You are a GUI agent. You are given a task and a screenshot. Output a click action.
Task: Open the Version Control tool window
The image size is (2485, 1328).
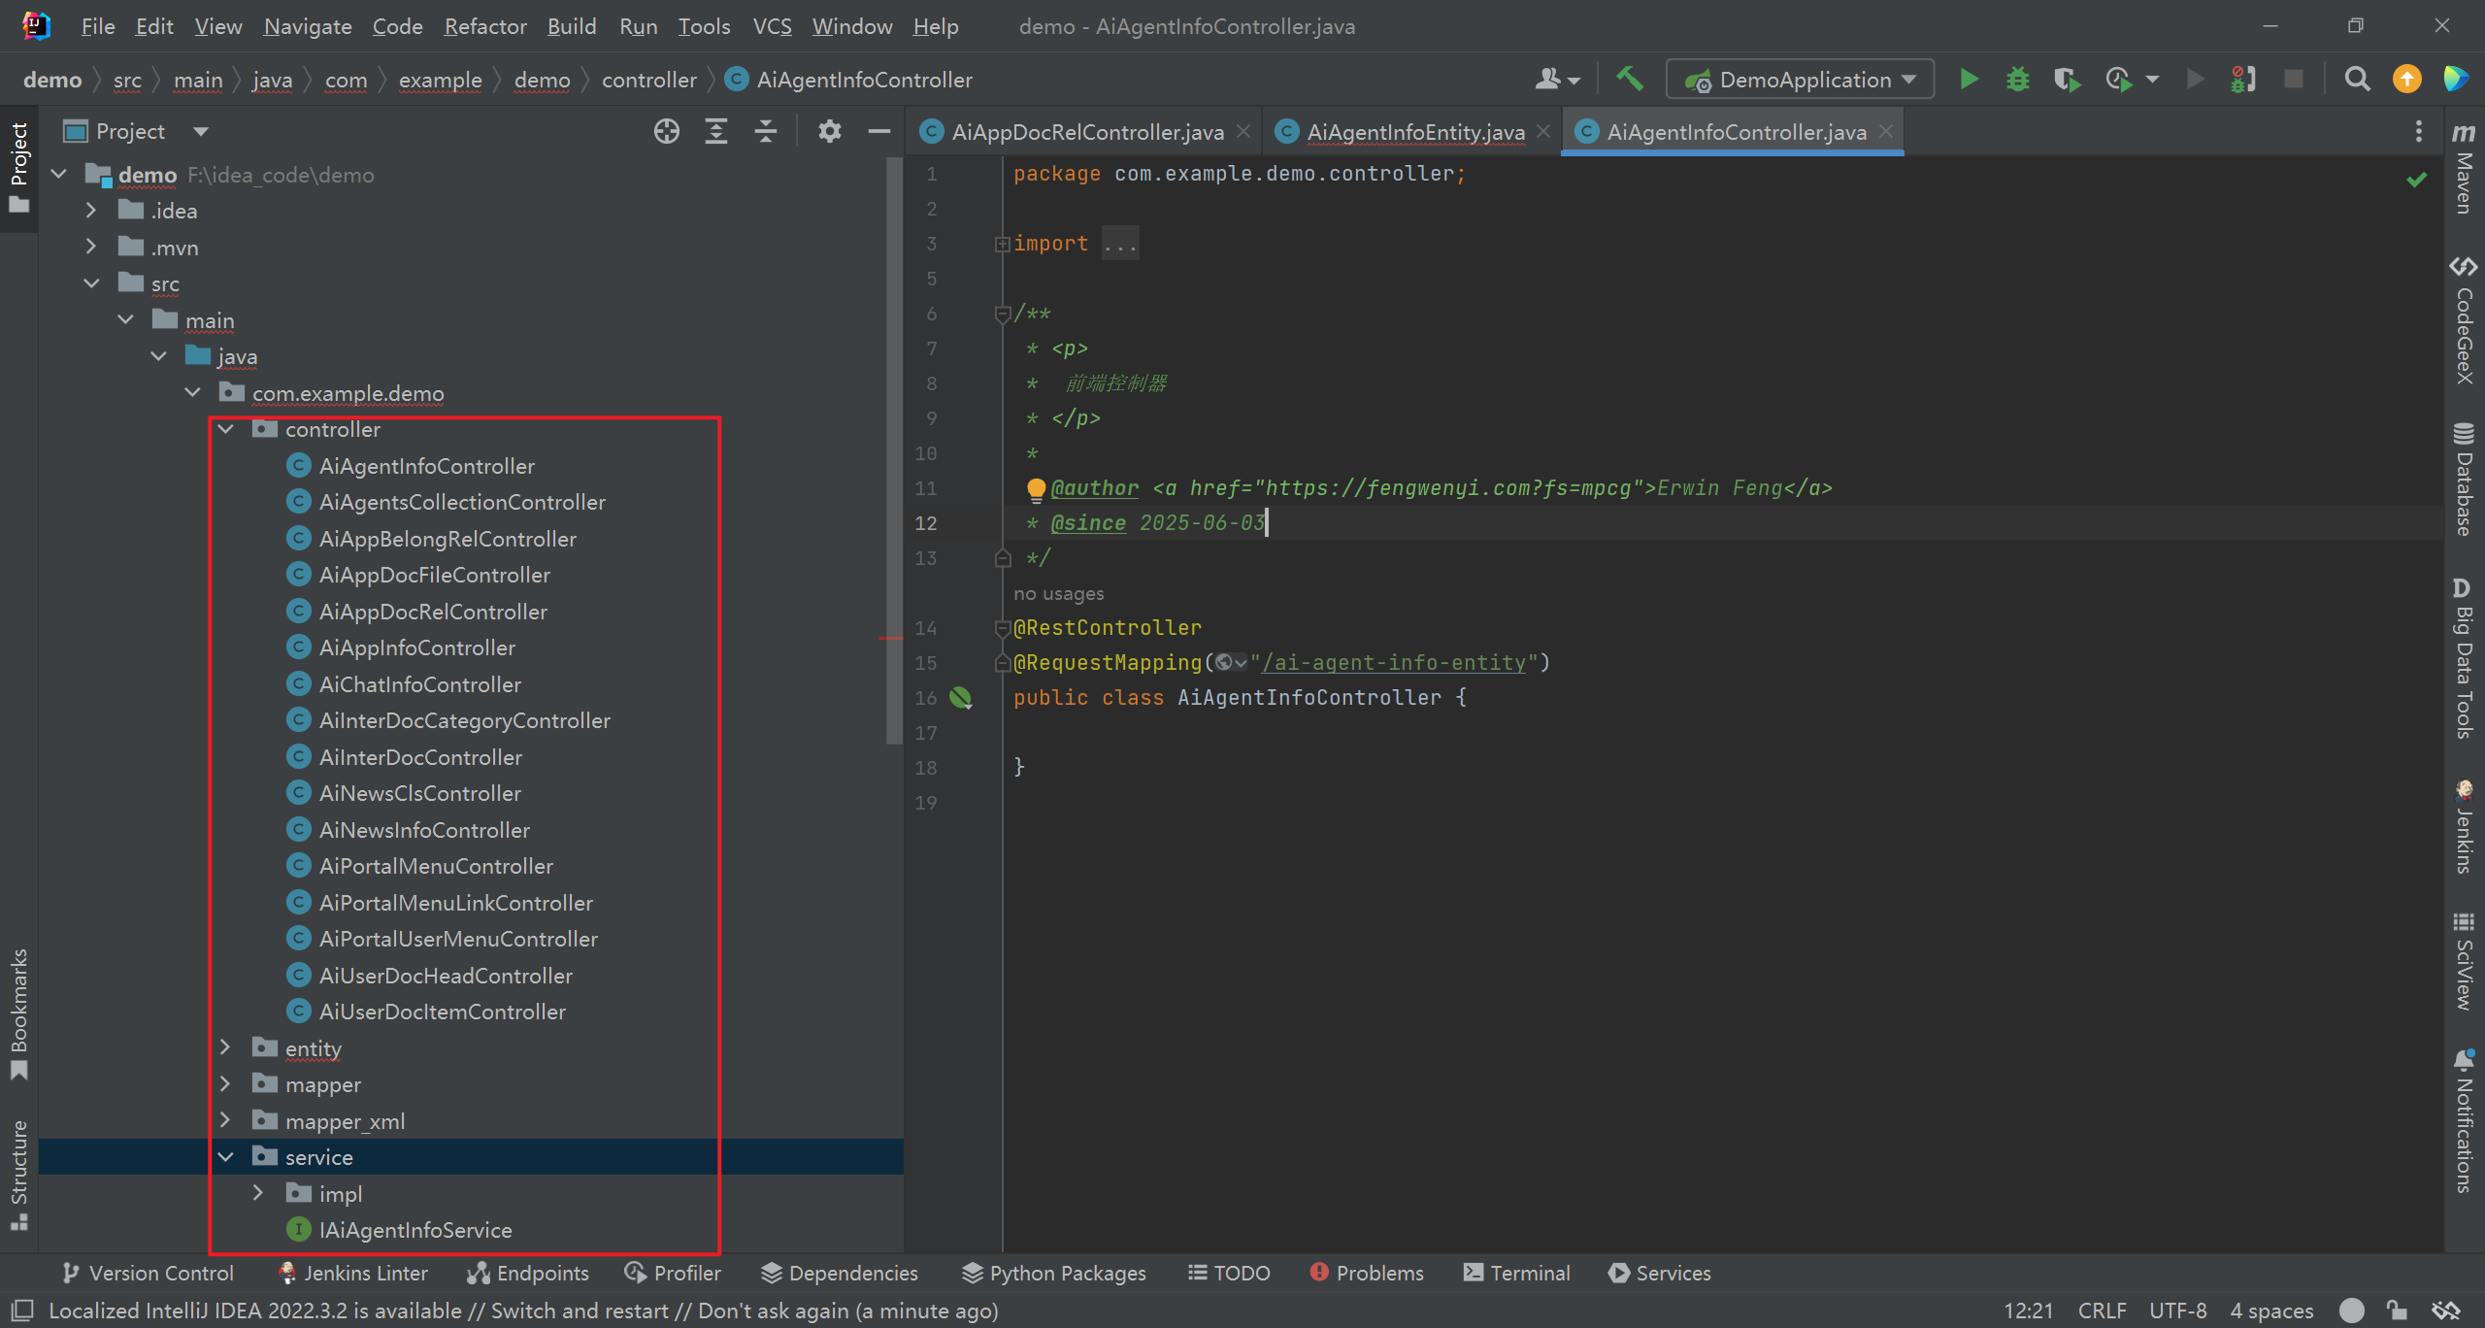coord(148,1273)
